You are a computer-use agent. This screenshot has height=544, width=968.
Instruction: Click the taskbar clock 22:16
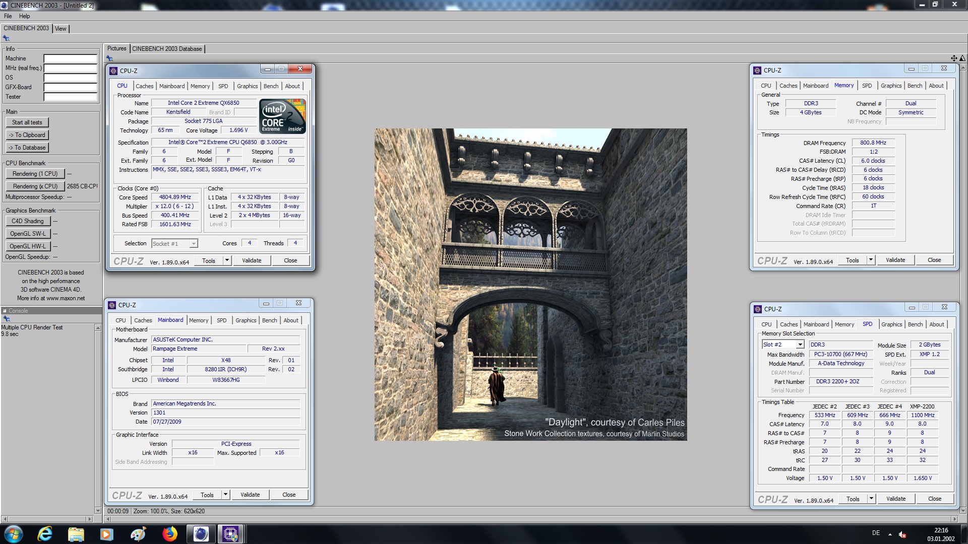(941, 530)
